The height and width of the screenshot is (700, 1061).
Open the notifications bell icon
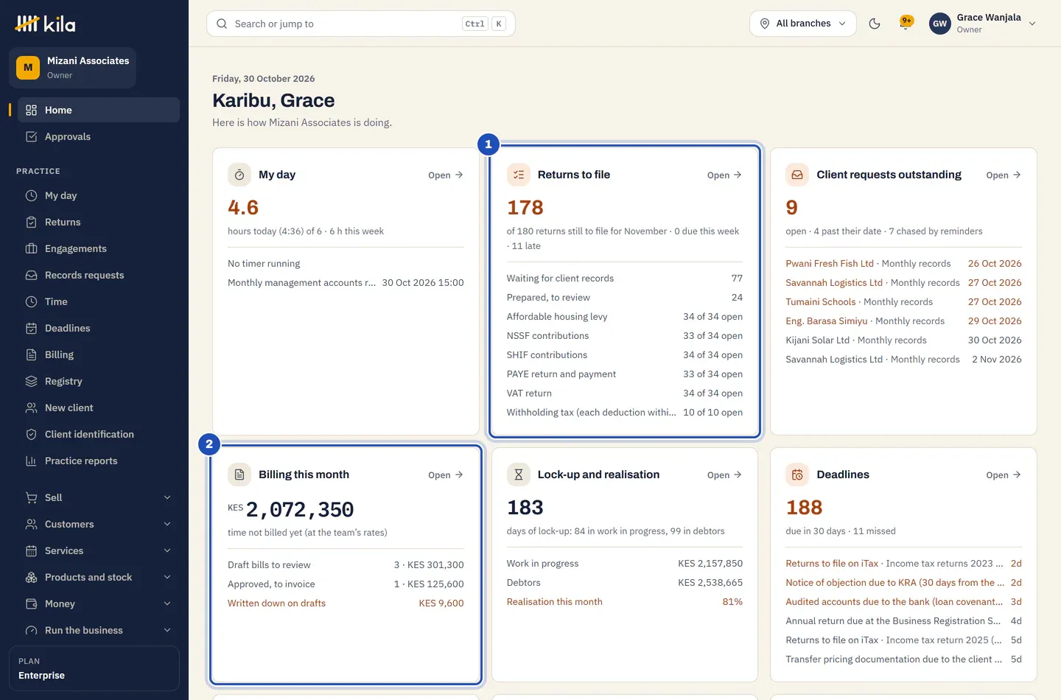click(x=906, y=24)
